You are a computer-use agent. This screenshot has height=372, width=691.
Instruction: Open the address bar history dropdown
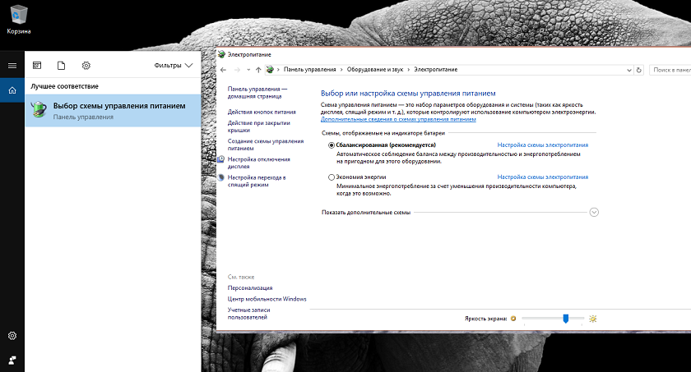click(x=628, y=71)
